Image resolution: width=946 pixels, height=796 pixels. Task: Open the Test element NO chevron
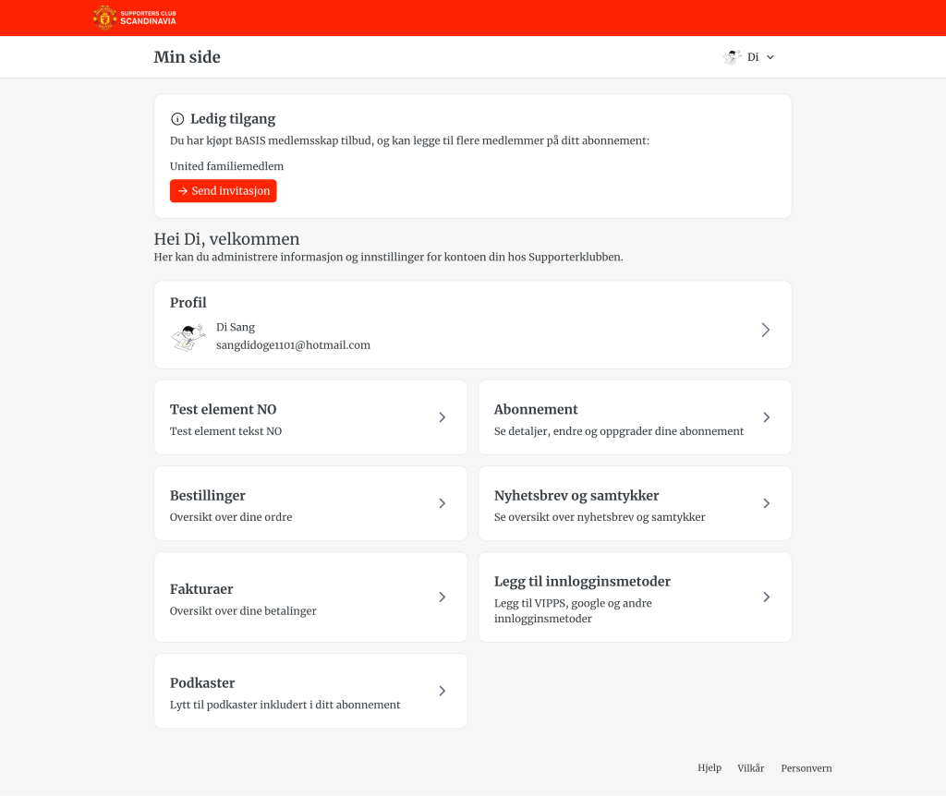442,417
